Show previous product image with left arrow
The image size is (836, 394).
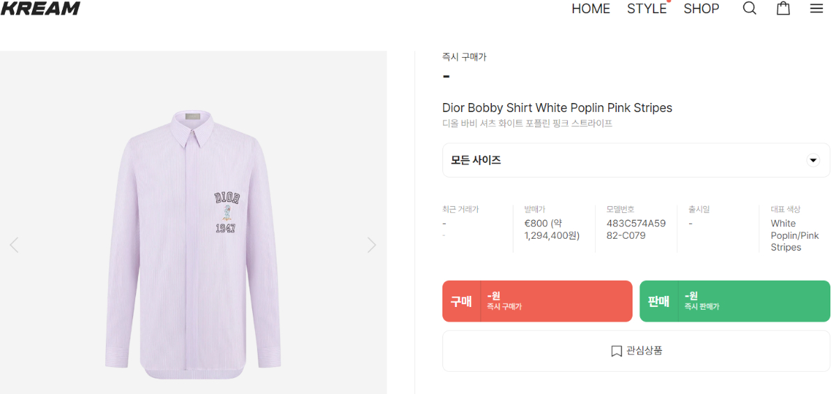point(14,245)
